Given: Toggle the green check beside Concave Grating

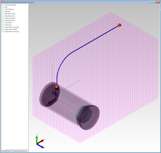Looking at the screenshot, I should 4,5.
